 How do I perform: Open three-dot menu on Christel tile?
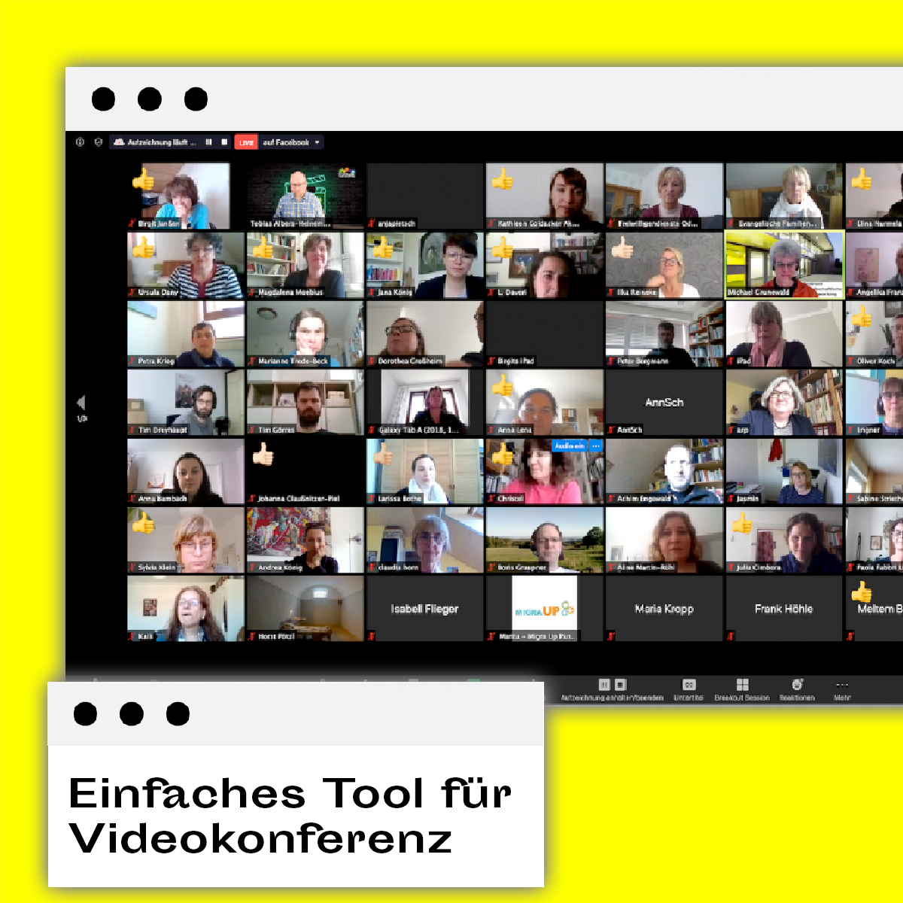click(595, 446)
